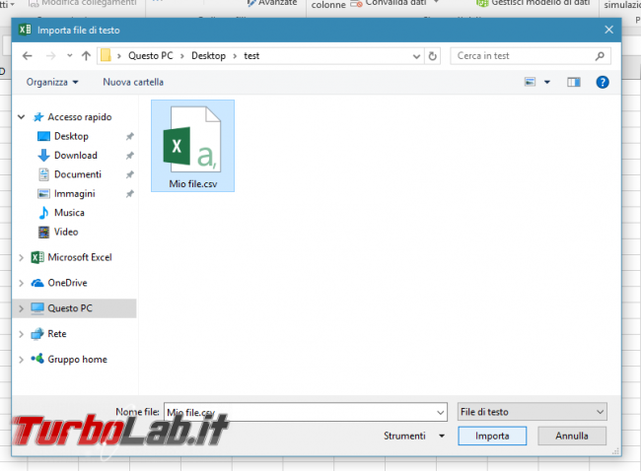Open Video in quick access

pyautogui.click(x=66, y=232)
